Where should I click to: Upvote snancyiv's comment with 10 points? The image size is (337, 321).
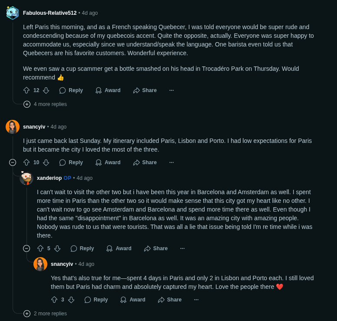26,162
